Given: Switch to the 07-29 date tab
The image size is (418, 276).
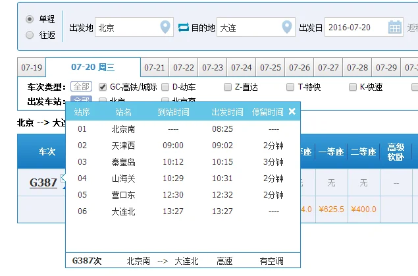Looking at the screenshot, I should click(x=386, y=67).
